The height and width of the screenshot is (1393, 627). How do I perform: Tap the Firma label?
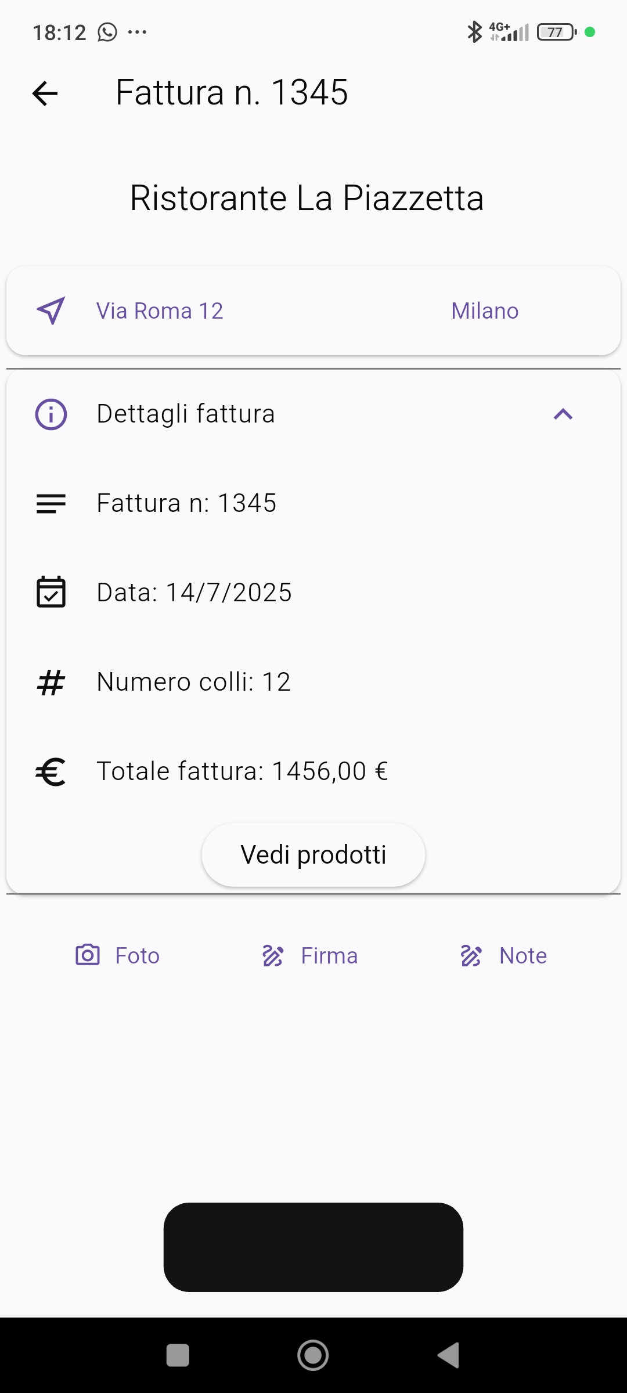(329, 956)
